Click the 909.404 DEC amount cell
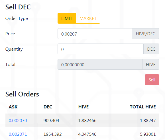Image resolution: width=165 pixels, height=140 pixels. (51, 120)
